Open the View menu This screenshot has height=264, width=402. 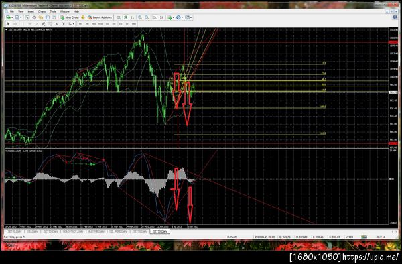click(x=21, y=11)
